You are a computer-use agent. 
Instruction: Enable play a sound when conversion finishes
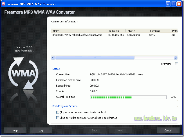tap(58, 112)
